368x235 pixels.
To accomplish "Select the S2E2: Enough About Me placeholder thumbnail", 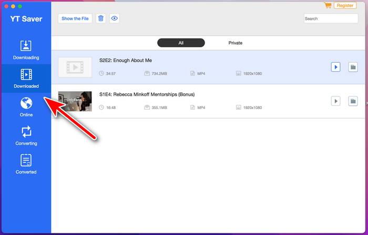I will click(x=75, y=67).
